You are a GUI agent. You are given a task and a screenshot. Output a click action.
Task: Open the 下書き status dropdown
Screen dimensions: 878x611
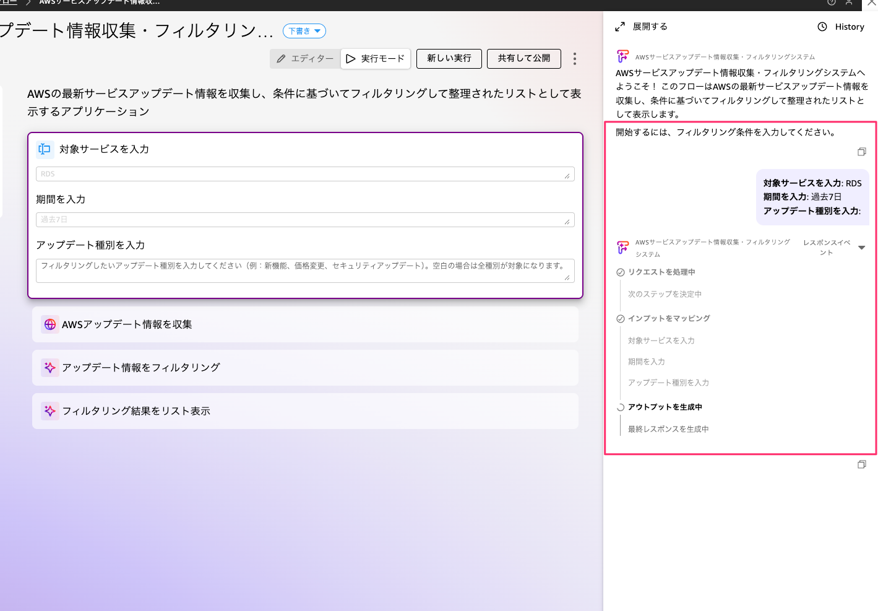click(x=304, y=31)
